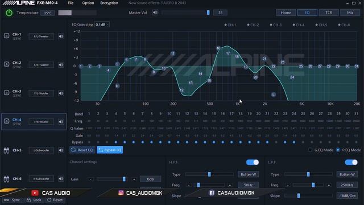The height and width of the screenshot is (205, 364).
Task: Switch to the Mix tab
Action: pyautogui.click(x=350, y=13)
